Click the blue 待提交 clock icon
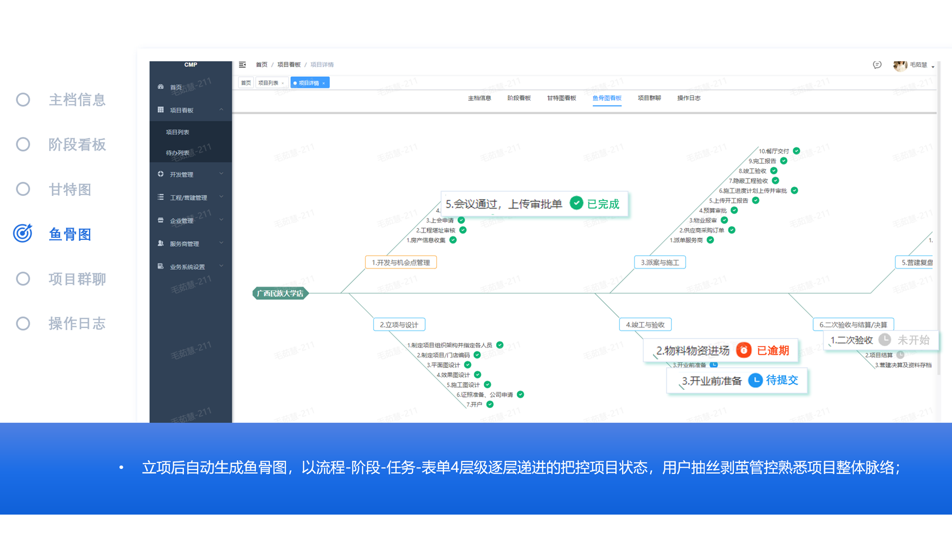This screenshot has height=555, width=952. pos(755,380)
